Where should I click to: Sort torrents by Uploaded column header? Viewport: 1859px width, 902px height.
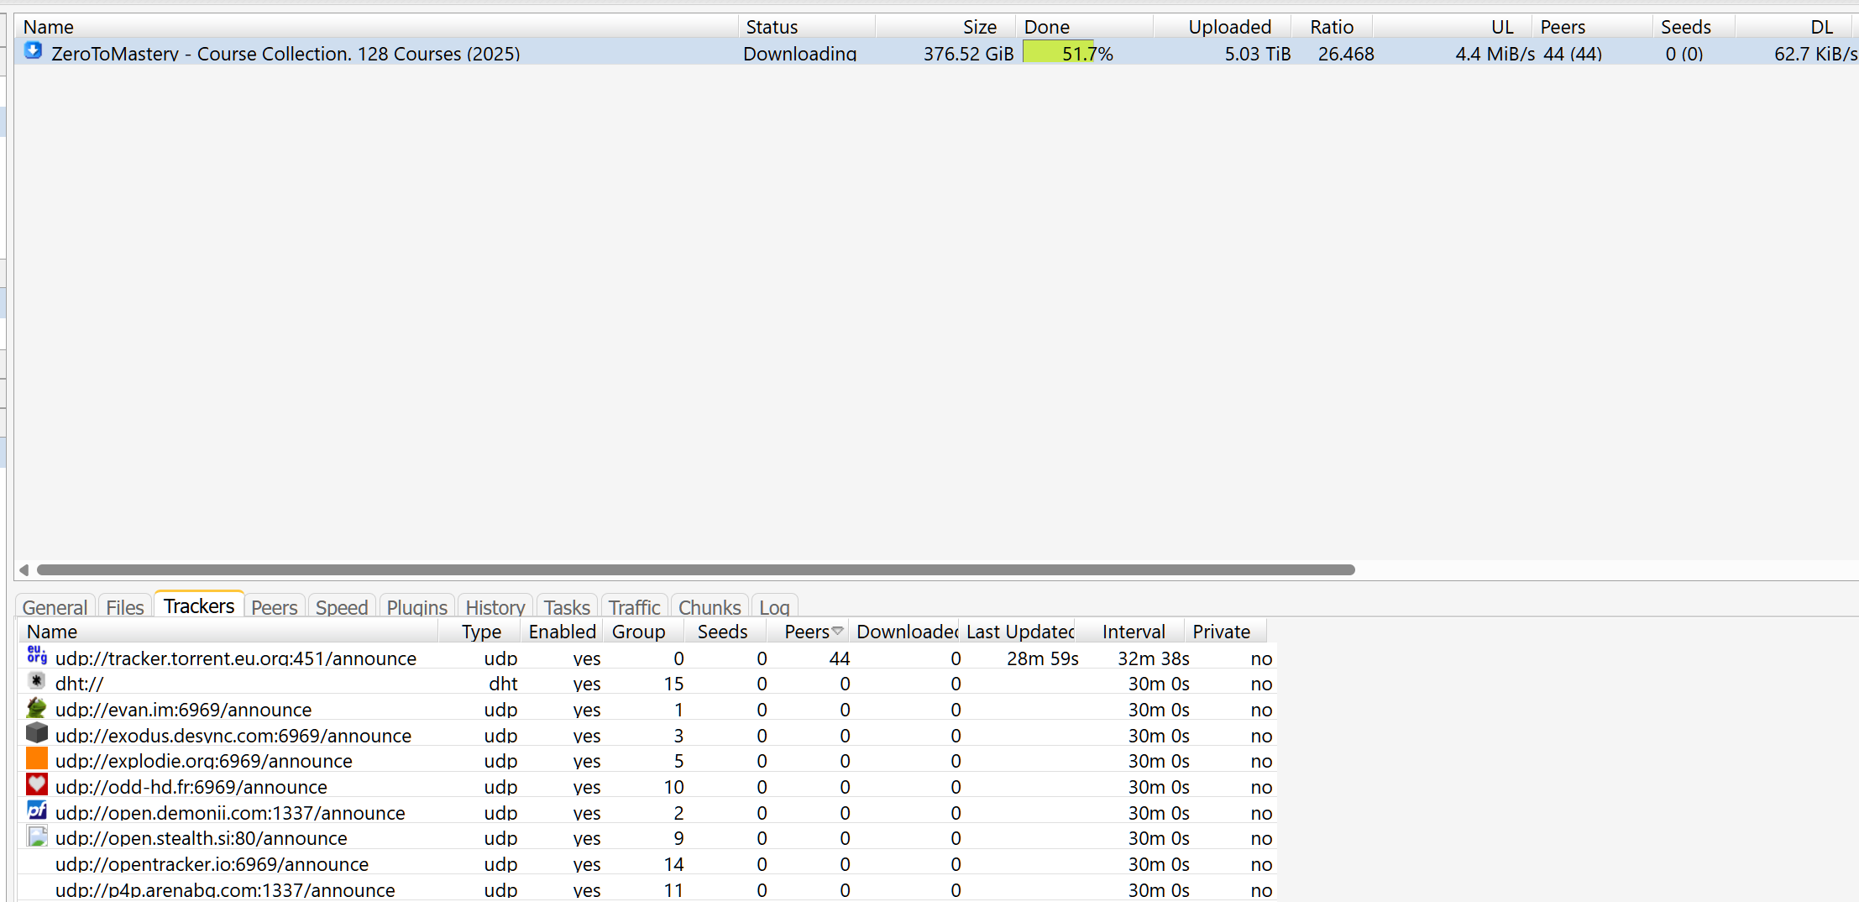click(x=1228, y=27)
